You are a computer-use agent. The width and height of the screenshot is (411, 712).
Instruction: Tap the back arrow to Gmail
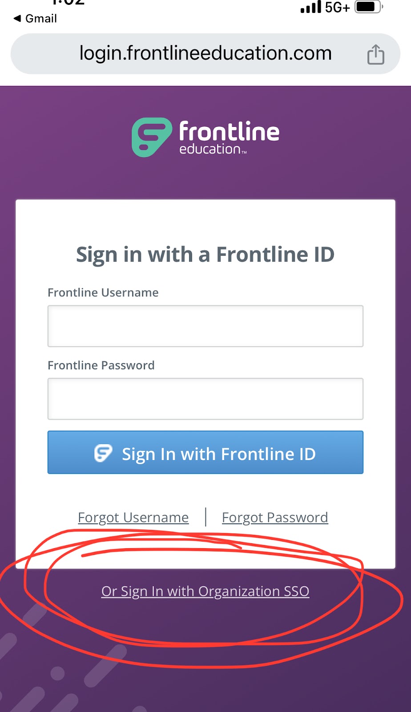tap(17, 18)
